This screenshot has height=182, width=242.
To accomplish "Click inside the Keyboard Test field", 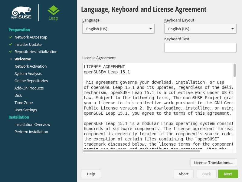I will click(x=200, y=48).
